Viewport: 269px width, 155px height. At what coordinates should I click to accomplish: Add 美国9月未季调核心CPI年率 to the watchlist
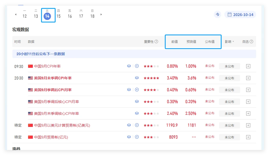[248, 114]
